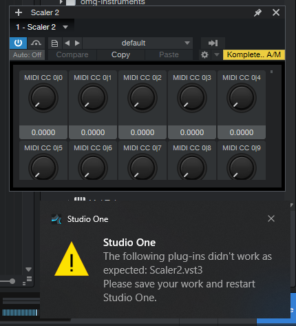This screenshot has width=296, height=326.
Task: Click the MIDI CC 0|9 label
Action: (242, 148)
